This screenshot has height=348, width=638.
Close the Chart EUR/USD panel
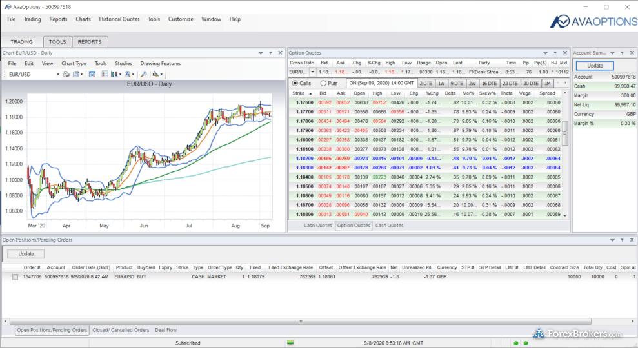(x=280, y=53)
